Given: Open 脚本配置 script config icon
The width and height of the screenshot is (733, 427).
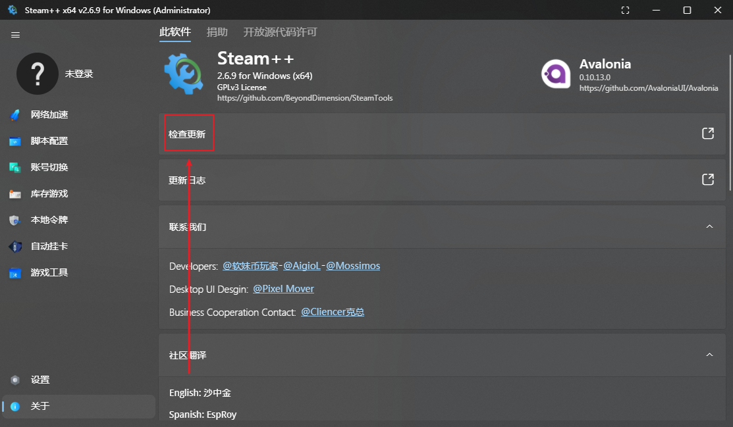Looking at the screenshot, I should (x=15, y=141).
